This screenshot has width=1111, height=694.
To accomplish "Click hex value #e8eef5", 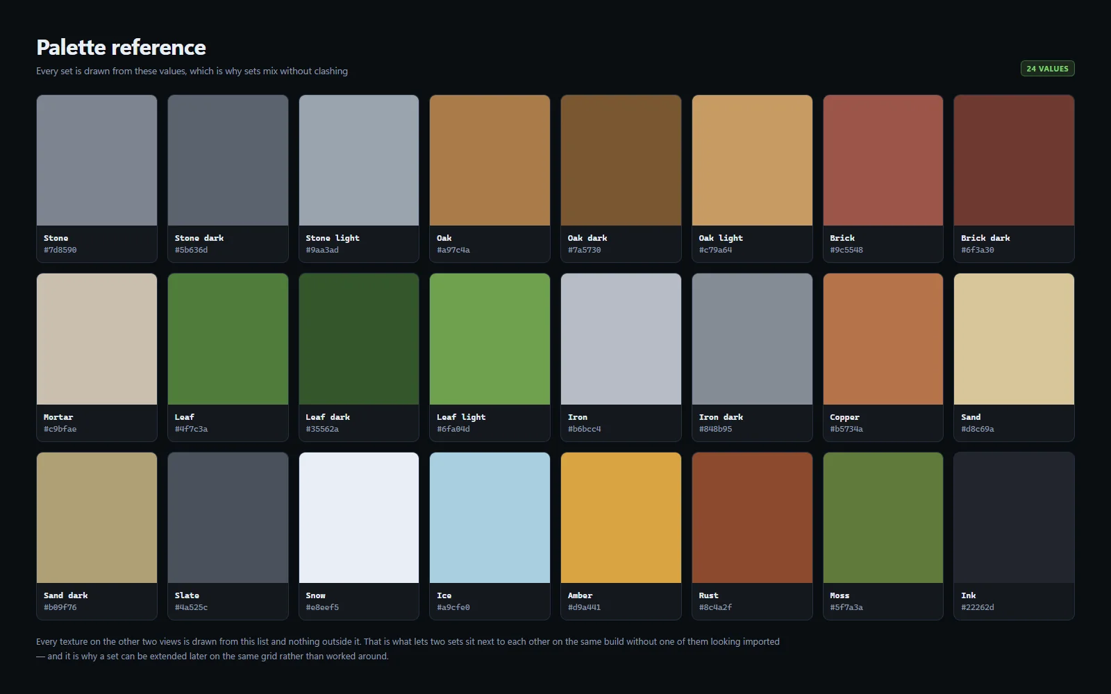I will 322,607.
